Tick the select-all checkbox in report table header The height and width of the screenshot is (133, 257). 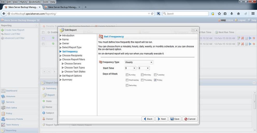(x=43, y=32)
